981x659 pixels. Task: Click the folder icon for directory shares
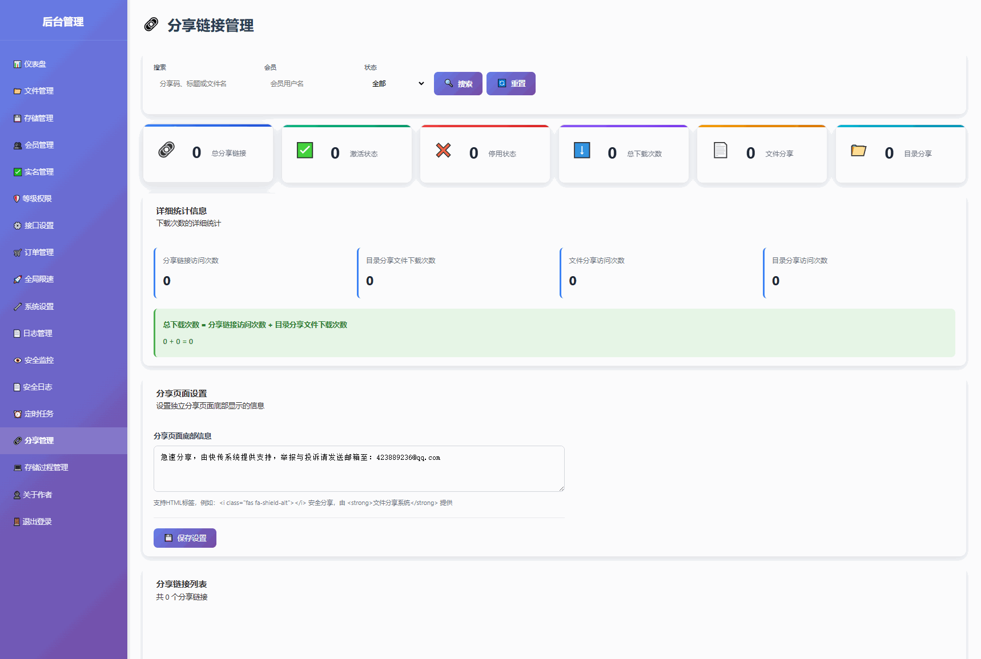(x=859, y=151)
